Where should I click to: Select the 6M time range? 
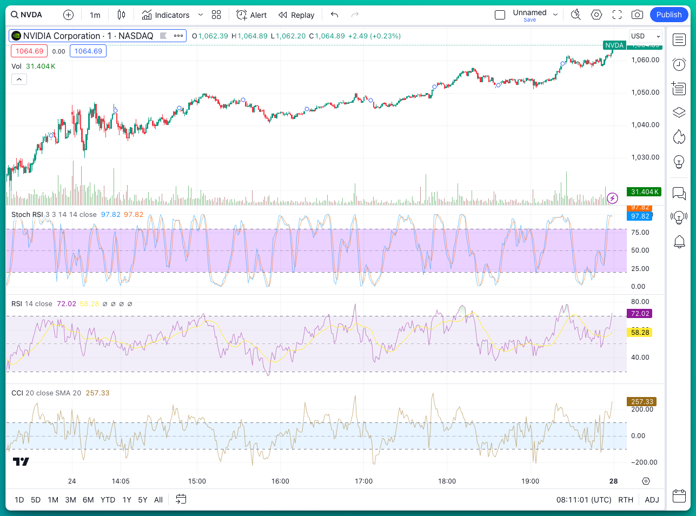coord(88,500)
